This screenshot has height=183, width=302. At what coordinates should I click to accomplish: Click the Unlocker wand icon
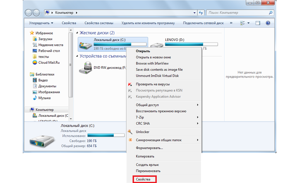click(x=130, y=132)
